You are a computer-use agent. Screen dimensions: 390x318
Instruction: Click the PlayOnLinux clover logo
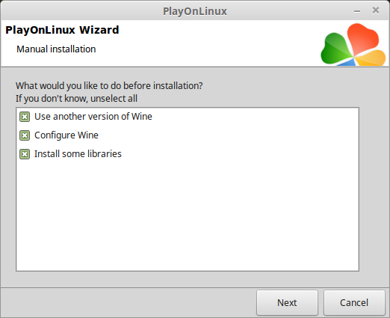click(353, 44)
